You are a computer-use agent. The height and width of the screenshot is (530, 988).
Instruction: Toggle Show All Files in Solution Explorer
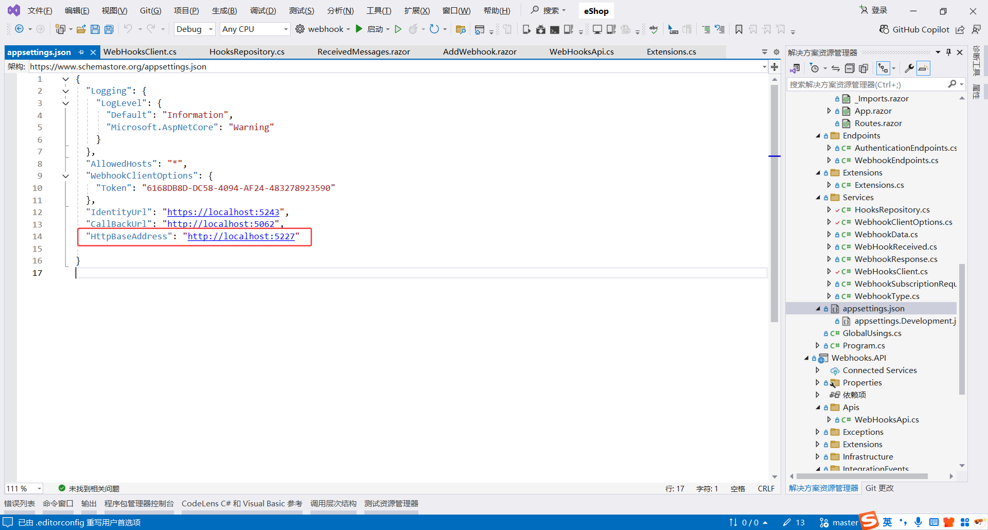tap(863, 68)
